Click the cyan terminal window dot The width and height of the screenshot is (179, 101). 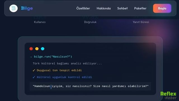[x=43, y=49]
